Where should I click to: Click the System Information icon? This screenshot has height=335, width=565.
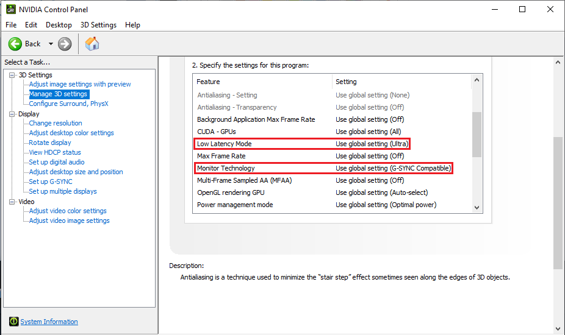[13, 322]
